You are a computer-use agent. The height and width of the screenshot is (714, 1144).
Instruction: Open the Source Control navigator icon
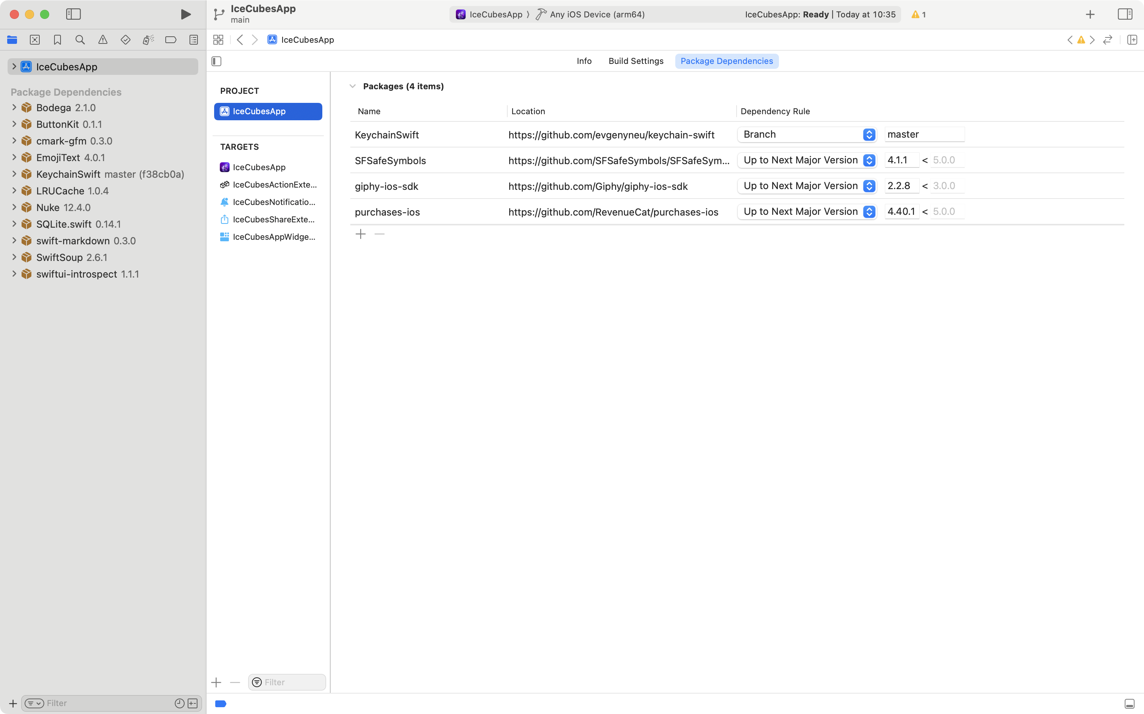(x=34, y=40)
